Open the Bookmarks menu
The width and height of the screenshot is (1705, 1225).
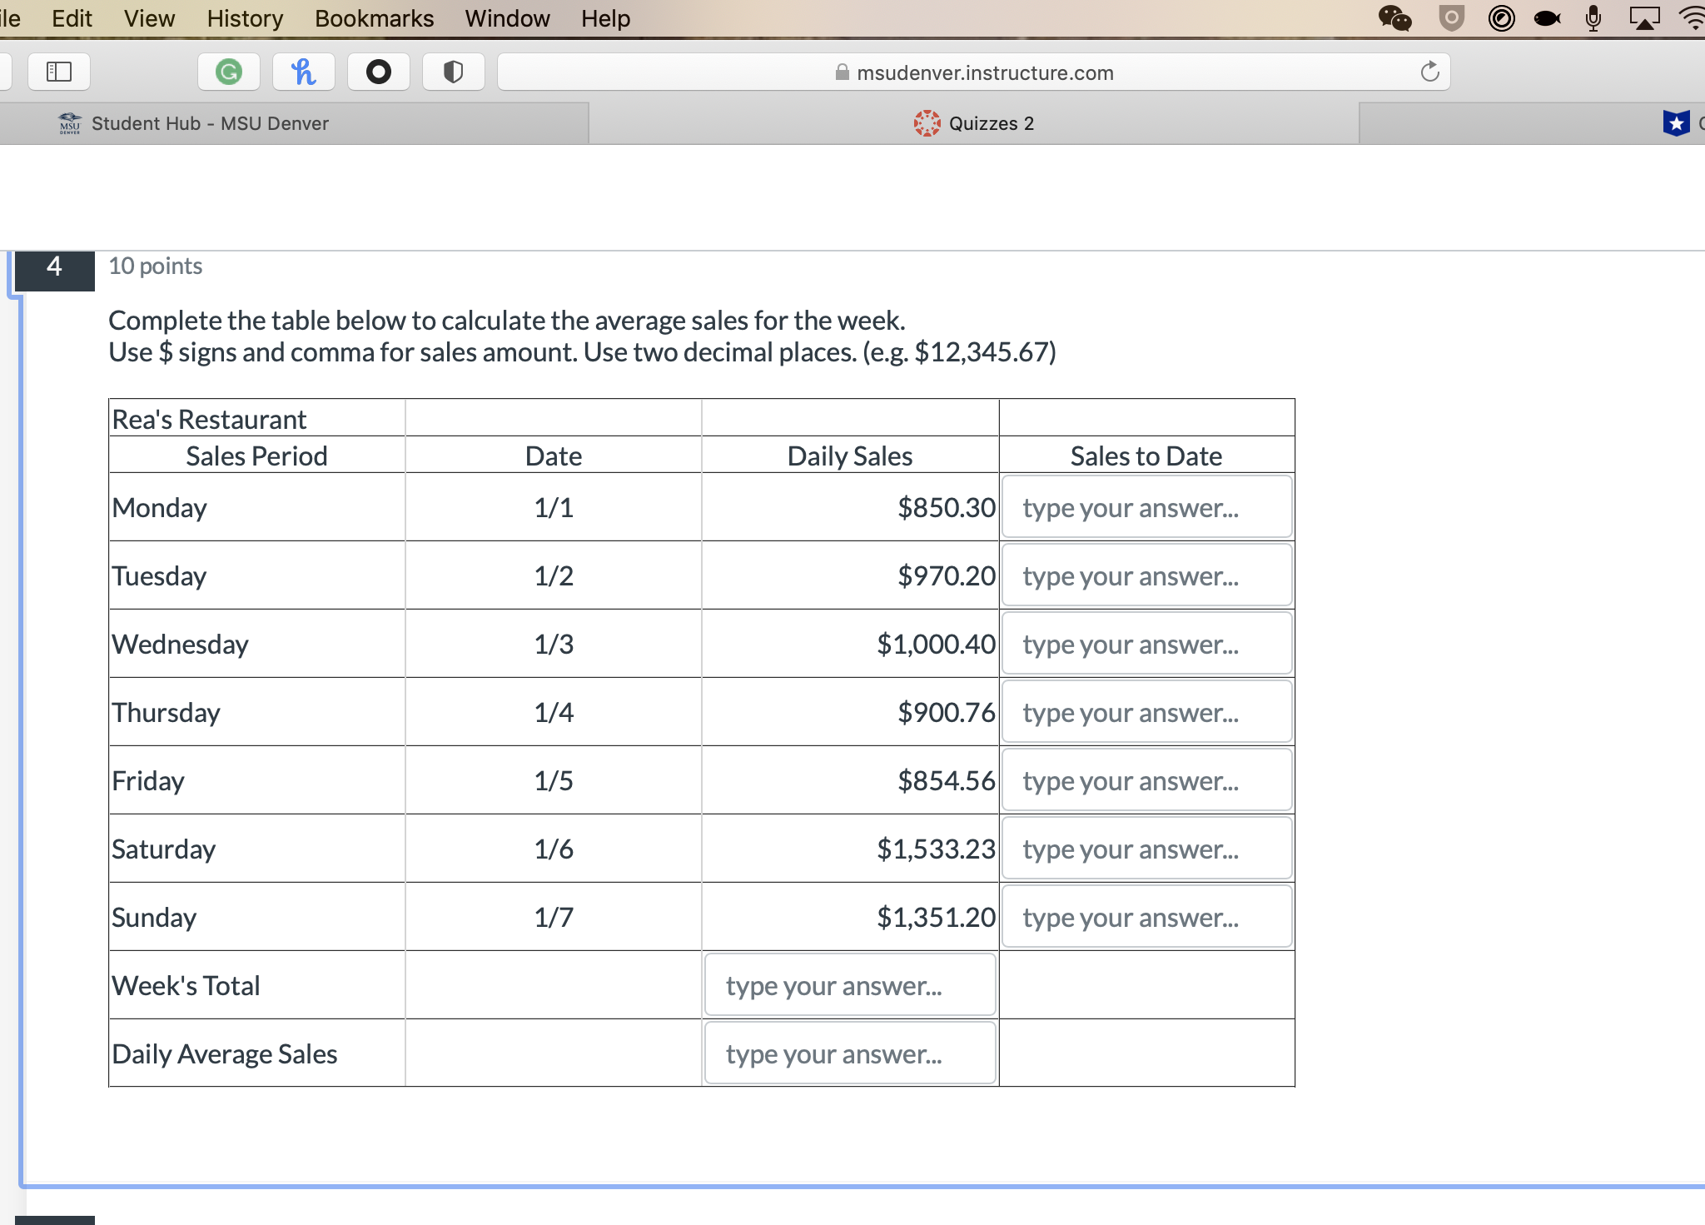point(373,17)
